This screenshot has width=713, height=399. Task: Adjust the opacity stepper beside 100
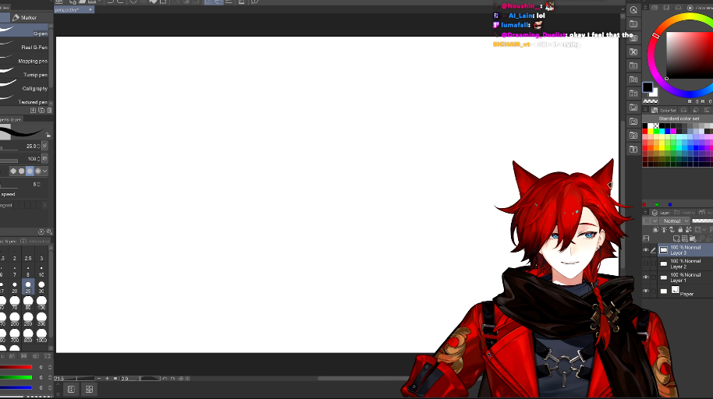[39, 159]
